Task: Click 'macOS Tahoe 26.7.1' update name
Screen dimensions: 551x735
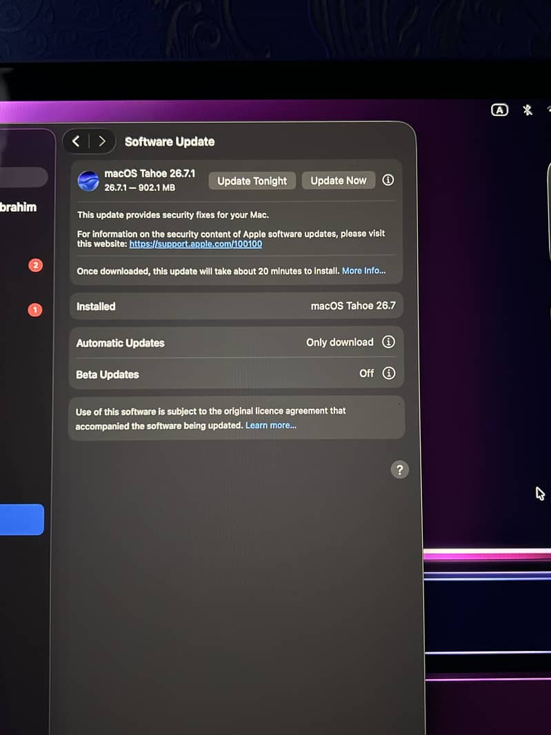Action: (x=150, y=174)
